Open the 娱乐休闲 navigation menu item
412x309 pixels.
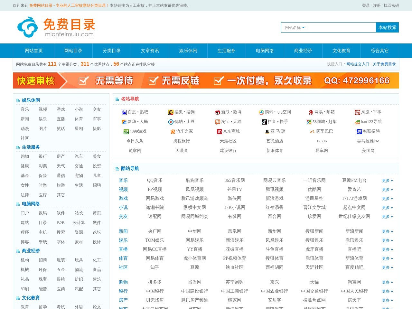(x=188, y=51)
